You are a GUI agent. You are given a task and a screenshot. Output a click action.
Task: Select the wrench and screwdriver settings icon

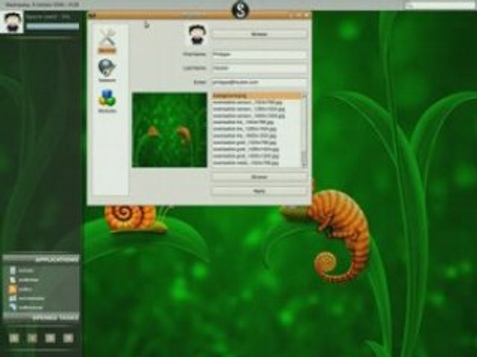[107, 38]
